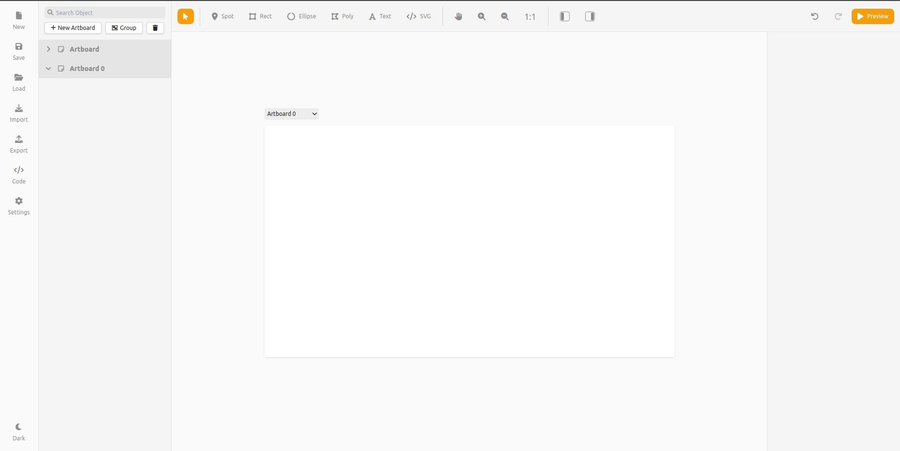This screenshot has height=451, width=900.
Task: Click the zoom out magnifier
Action: point(505,16)
